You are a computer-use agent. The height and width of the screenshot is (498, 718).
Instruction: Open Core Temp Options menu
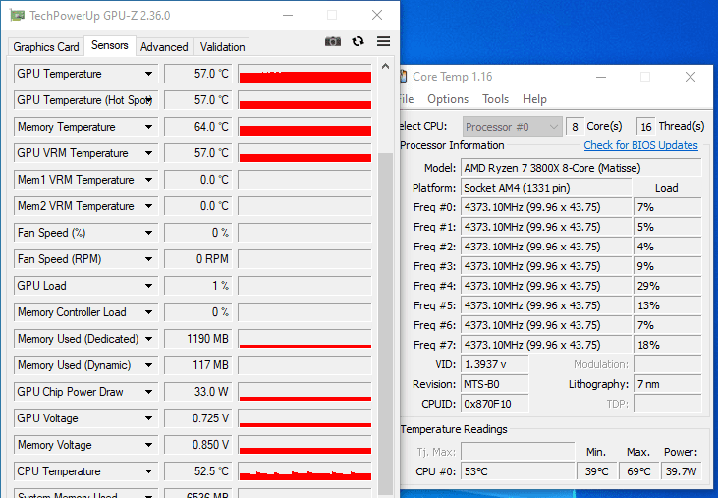tap(448, 99)
